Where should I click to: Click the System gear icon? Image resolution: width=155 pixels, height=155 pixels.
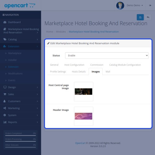(5, 115)
